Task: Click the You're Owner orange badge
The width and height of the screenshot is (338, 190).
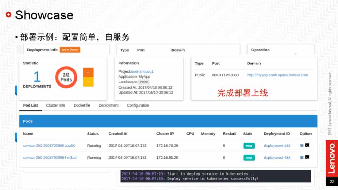Action: (70, 50)
